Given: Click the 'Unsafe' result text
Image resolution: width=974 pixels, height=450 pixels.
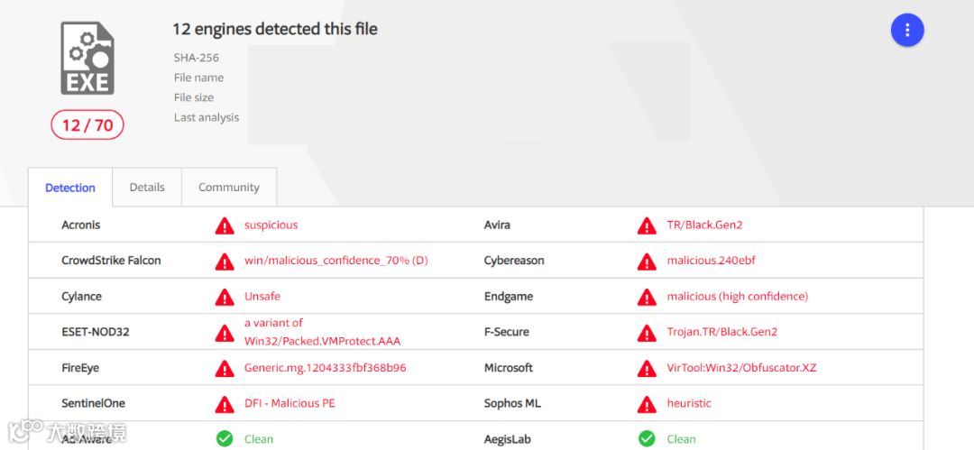Looking at the screenshot, I should (262, 297).
